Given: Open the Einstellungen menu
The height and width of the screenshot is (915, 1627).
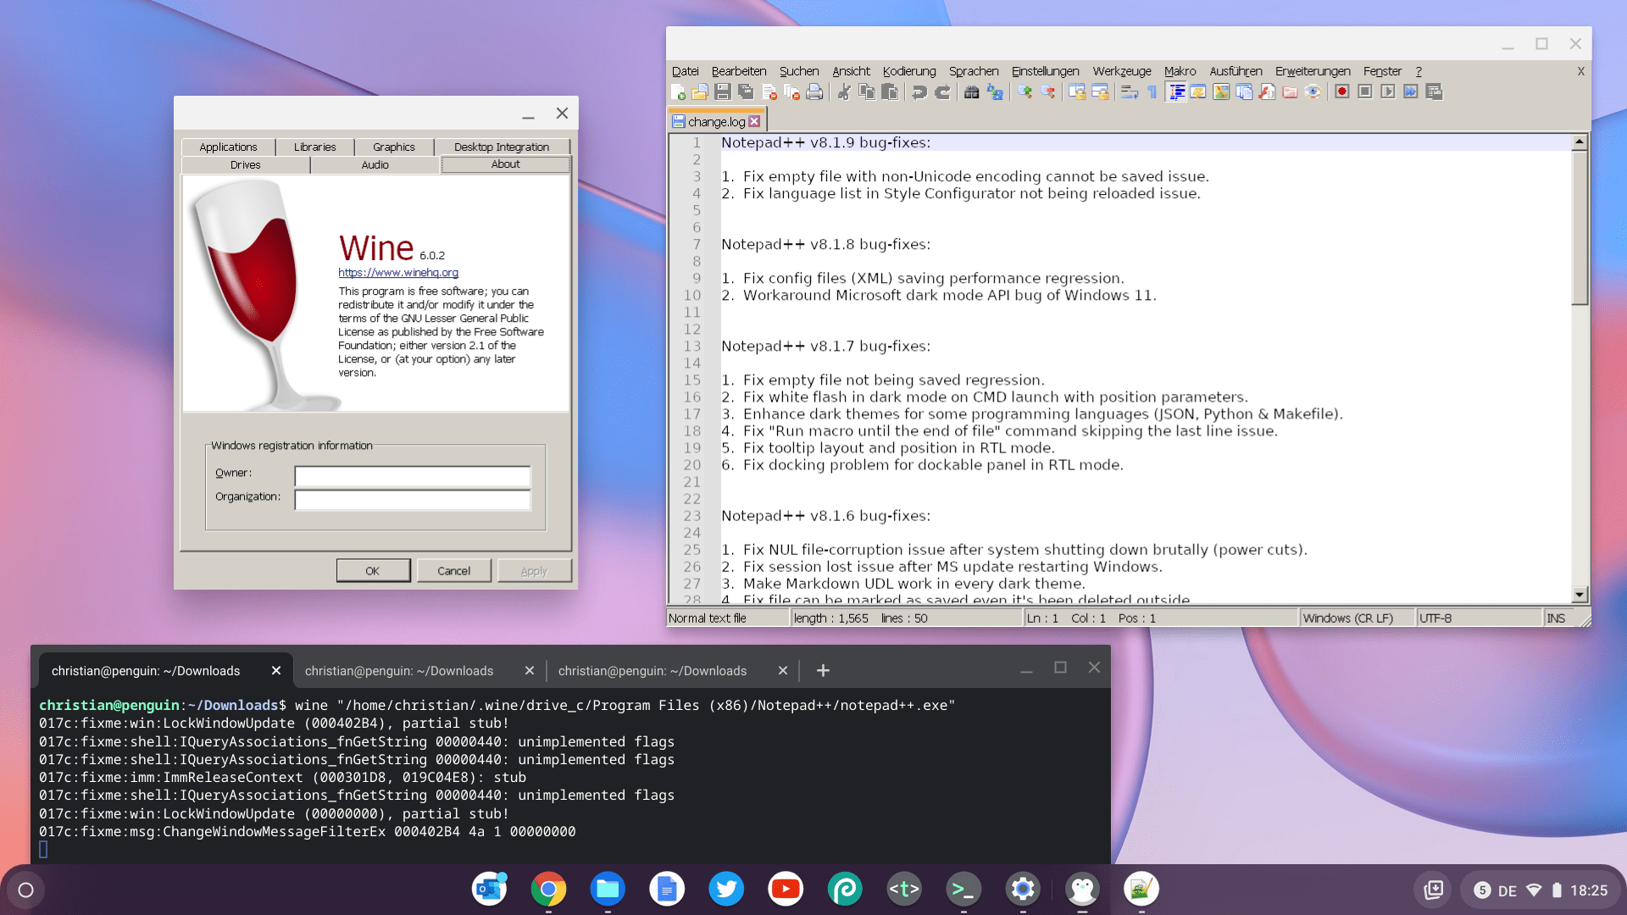Looking at the screenshot, I should coord(1045,71).
